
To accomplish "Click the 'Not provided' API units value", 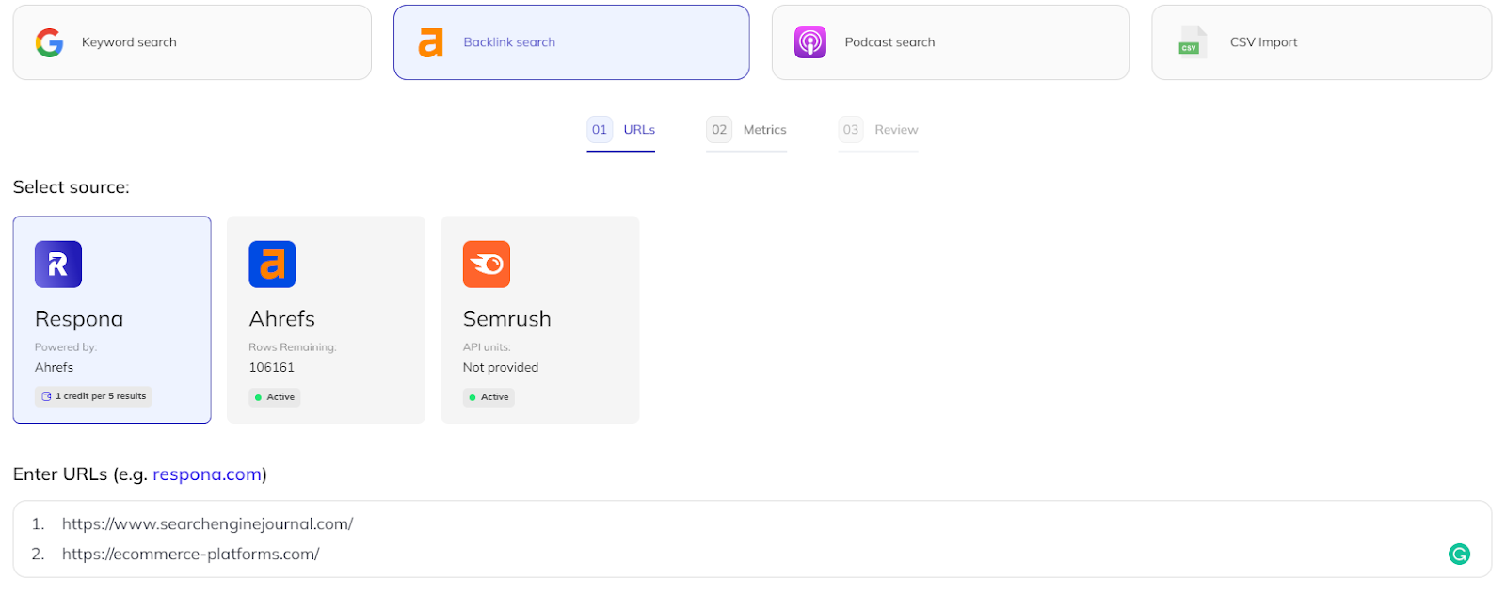I will (x=501, y=368).
